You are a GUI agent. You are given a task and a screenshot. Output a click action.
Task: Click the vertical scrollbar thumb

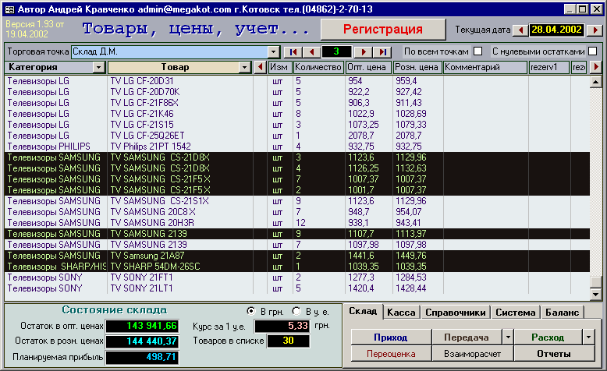pos(595,282)
